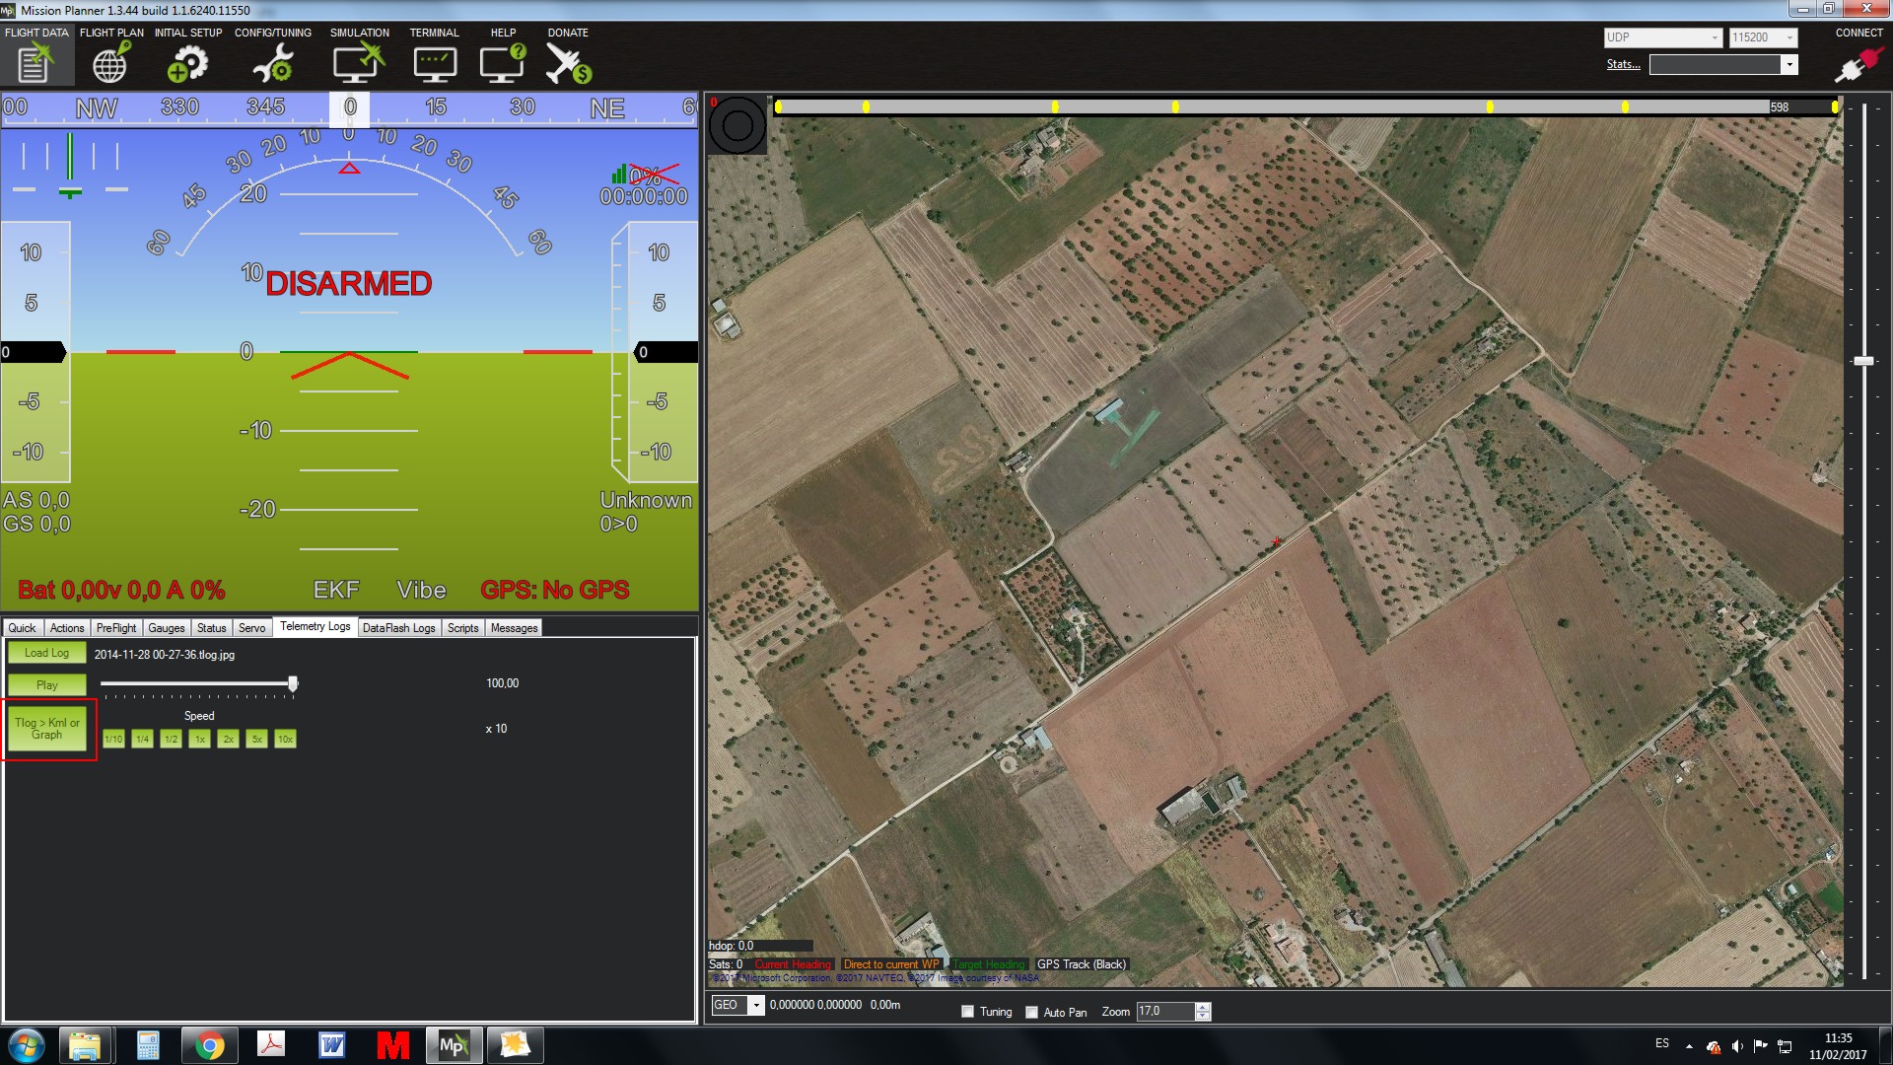Image resolution: width=1893 pixels, height=1065 pixels.
Task: Open the Flight Data screen icon
Action: [35, 64]
